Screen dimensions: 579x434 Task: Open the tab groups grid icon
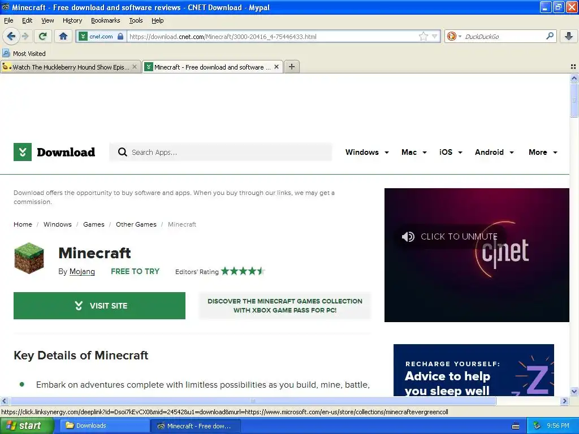click(x=573, y=67)
